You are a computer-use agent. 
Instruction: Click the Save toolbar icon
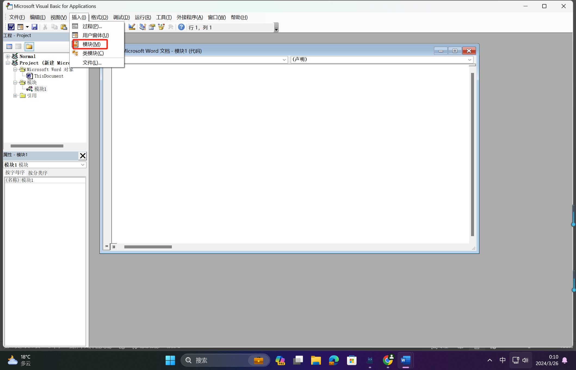coord(34,27)
